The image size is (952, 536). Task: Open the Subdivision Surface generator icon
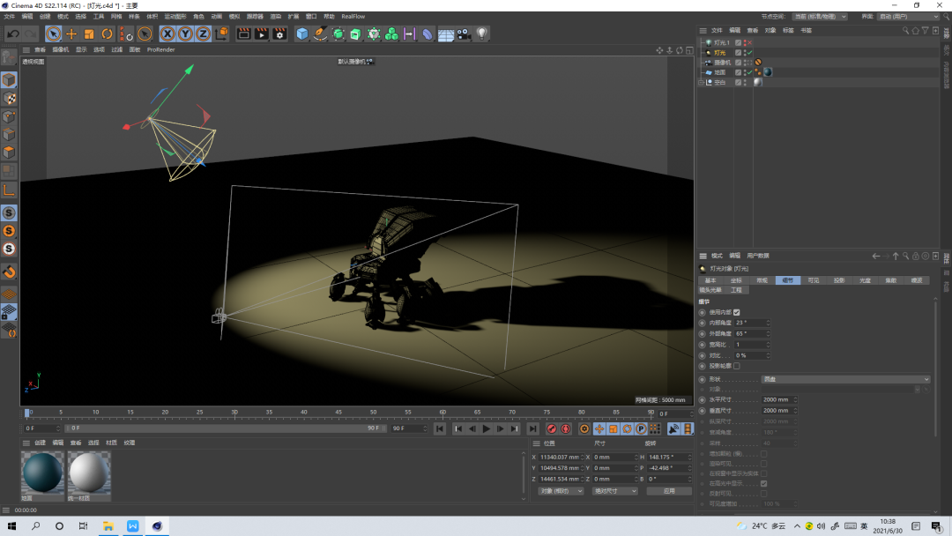pos(338,34)
